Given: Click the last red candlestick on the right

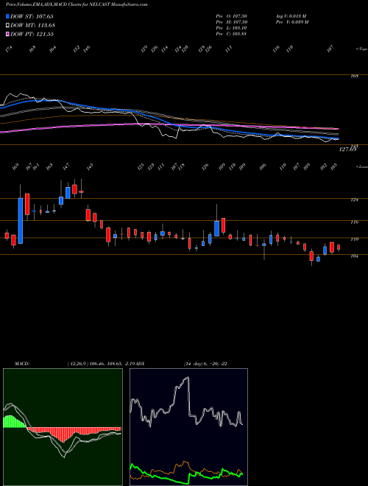Looking at the screenshot, I should [x=339, y=247].
